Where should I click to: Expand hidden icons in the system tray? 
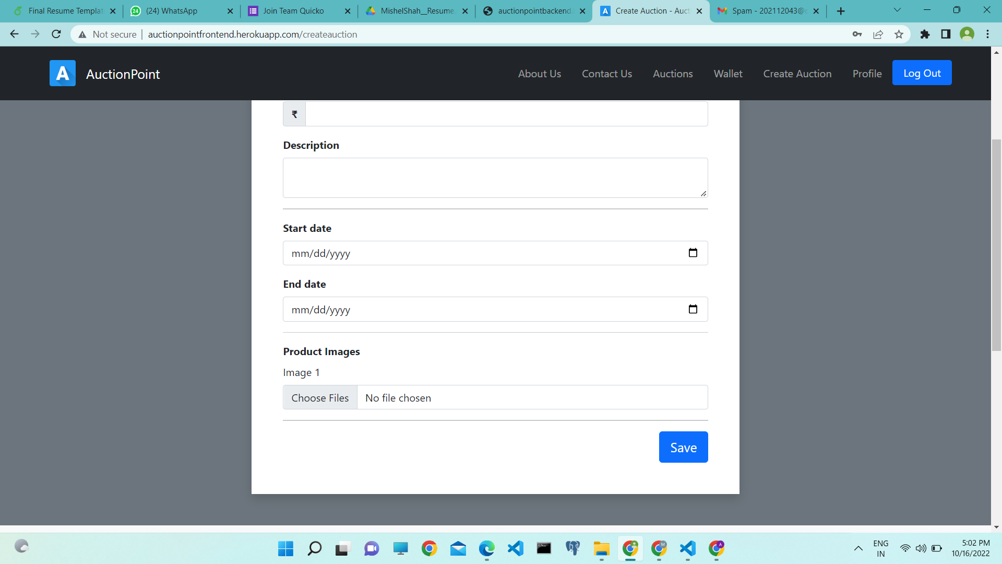point(858,548)
